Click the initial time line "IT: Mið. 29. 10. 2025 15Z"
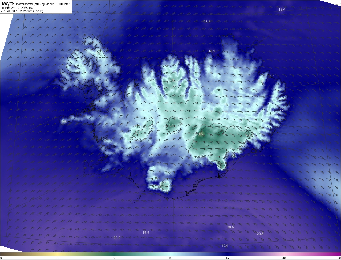 (18, 8)
